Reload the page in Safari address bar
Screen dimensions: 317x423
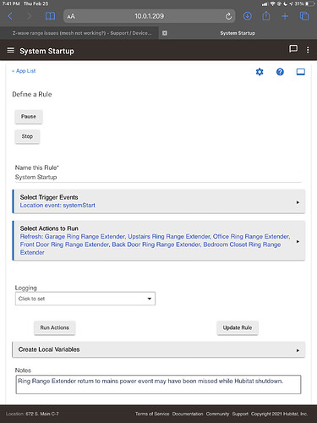point(228,16)
